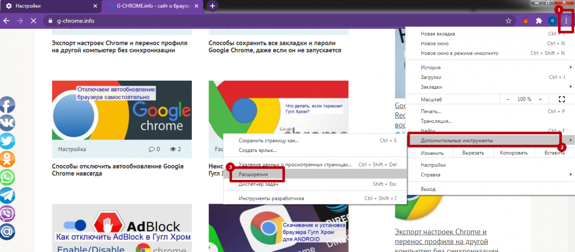Expand Дополнительные инструменты submenu
Image resolution: width=575 pixels, height=252 pixels.
[x=490, y=140]
